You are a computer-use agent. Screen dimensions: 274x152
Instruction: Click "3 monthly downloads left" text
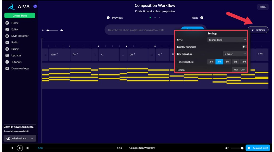click(x=16, y=131)
